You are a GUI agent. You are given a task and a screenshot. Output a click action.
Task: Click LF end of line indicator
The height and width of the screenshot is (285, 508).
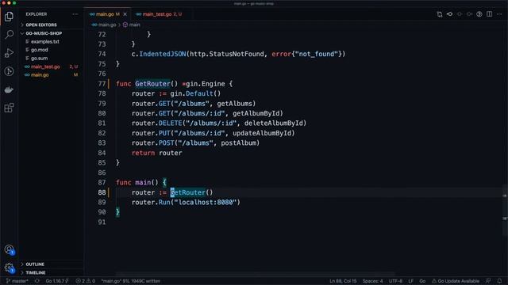(x=411, y=281)
